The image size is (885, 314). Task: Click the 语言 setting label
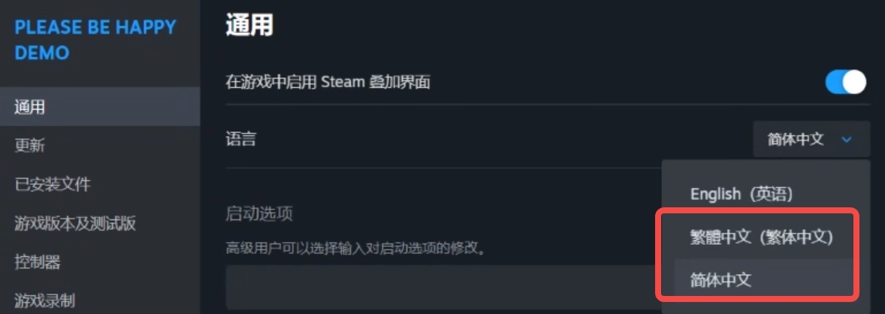tap(240, 139)
